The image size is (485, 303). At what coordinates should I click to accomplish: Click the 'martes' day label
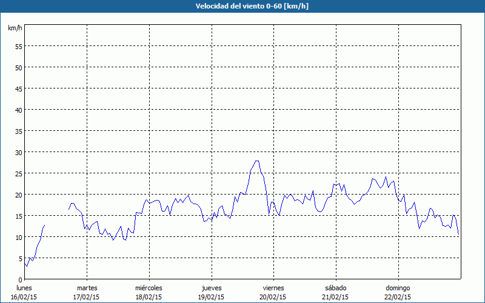click(87, 288)
